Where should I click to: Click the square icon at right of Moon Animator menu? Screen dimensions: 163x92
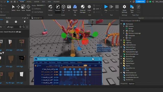click(99, 62)
